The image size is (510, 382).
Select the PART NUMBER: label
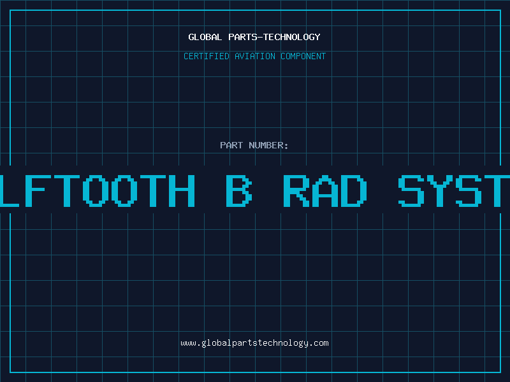click(254, 145)
